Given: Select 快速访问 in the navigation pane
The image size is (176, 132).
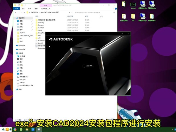Looking at the screenshot, I should click(x=21, y=18).
